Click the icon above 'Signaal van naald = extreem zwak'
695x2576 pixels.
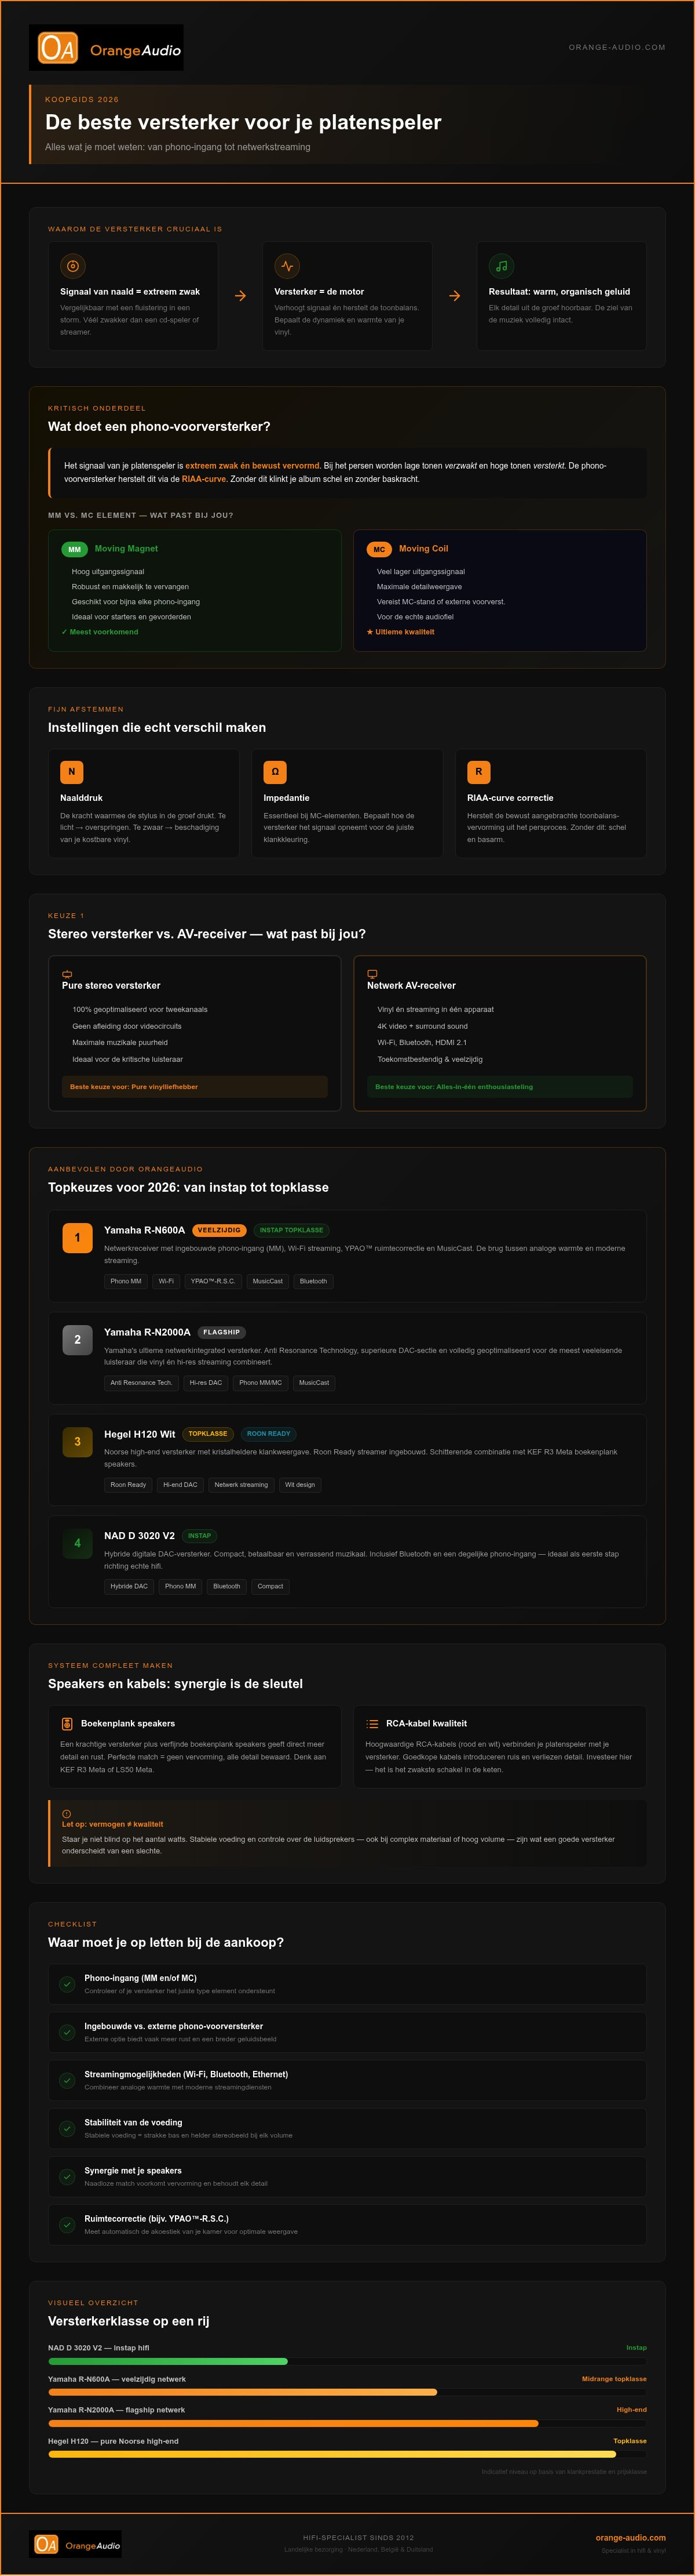pyautogui.click(x=72, y=266)
